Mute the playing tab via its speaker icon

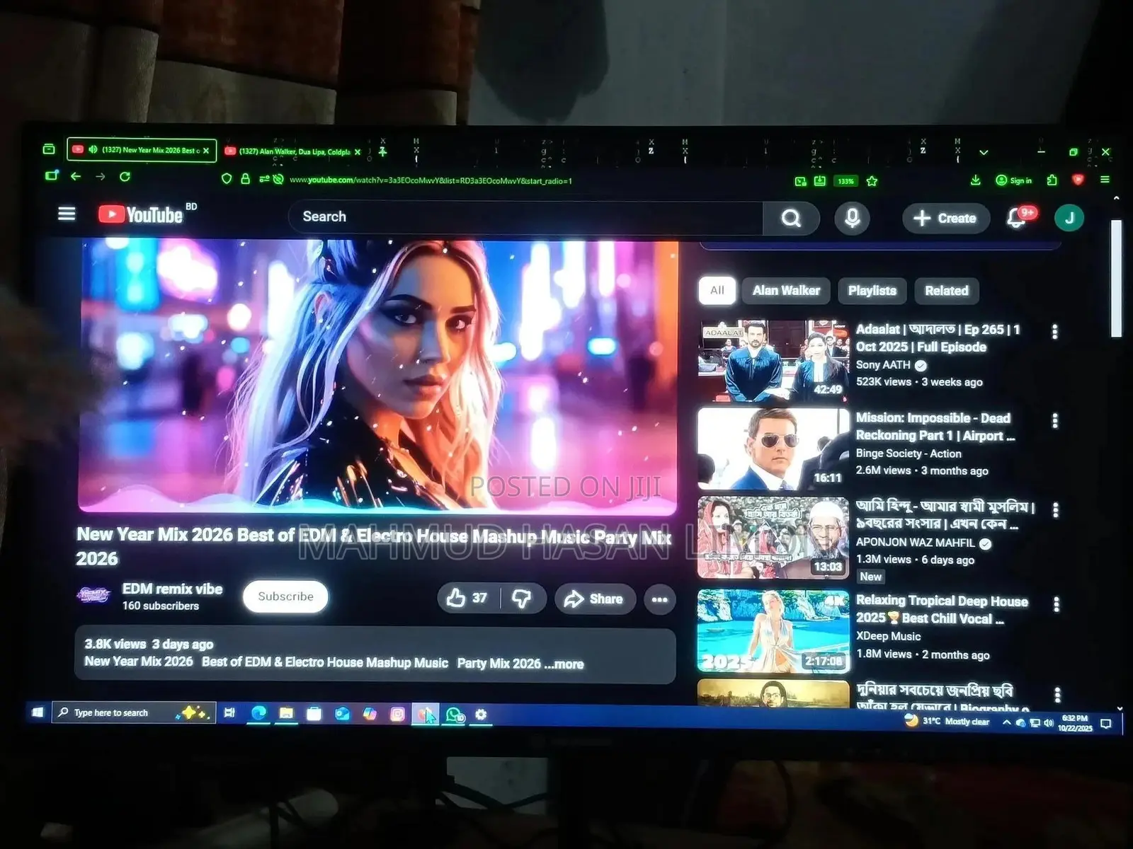93,151
